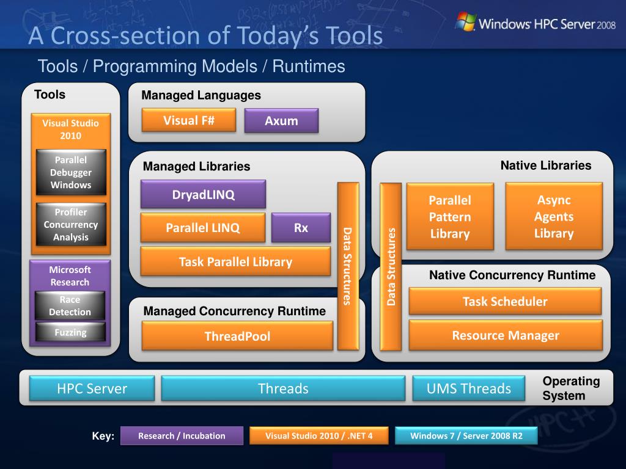Click the Profiler Concurrency Analysis box

[x=71, y=225]
